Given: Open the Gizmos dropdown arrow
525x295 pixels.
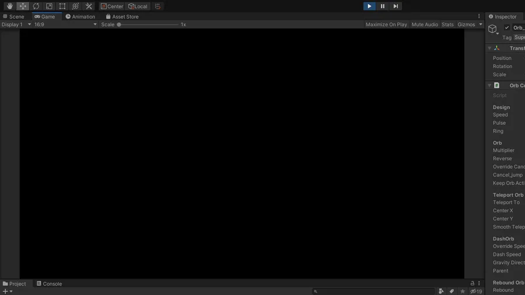Looking at the screenshot, I should tap(481, 24).
